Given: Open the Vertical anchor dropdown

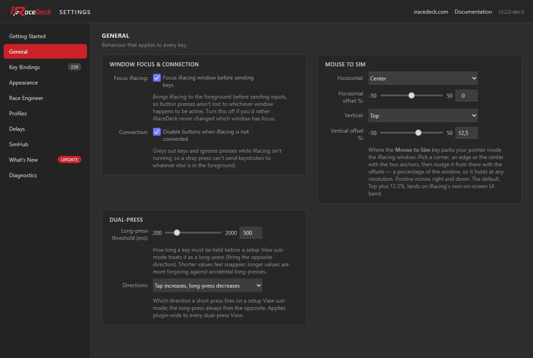Looking at the screenshot, I should click(423, 116).
